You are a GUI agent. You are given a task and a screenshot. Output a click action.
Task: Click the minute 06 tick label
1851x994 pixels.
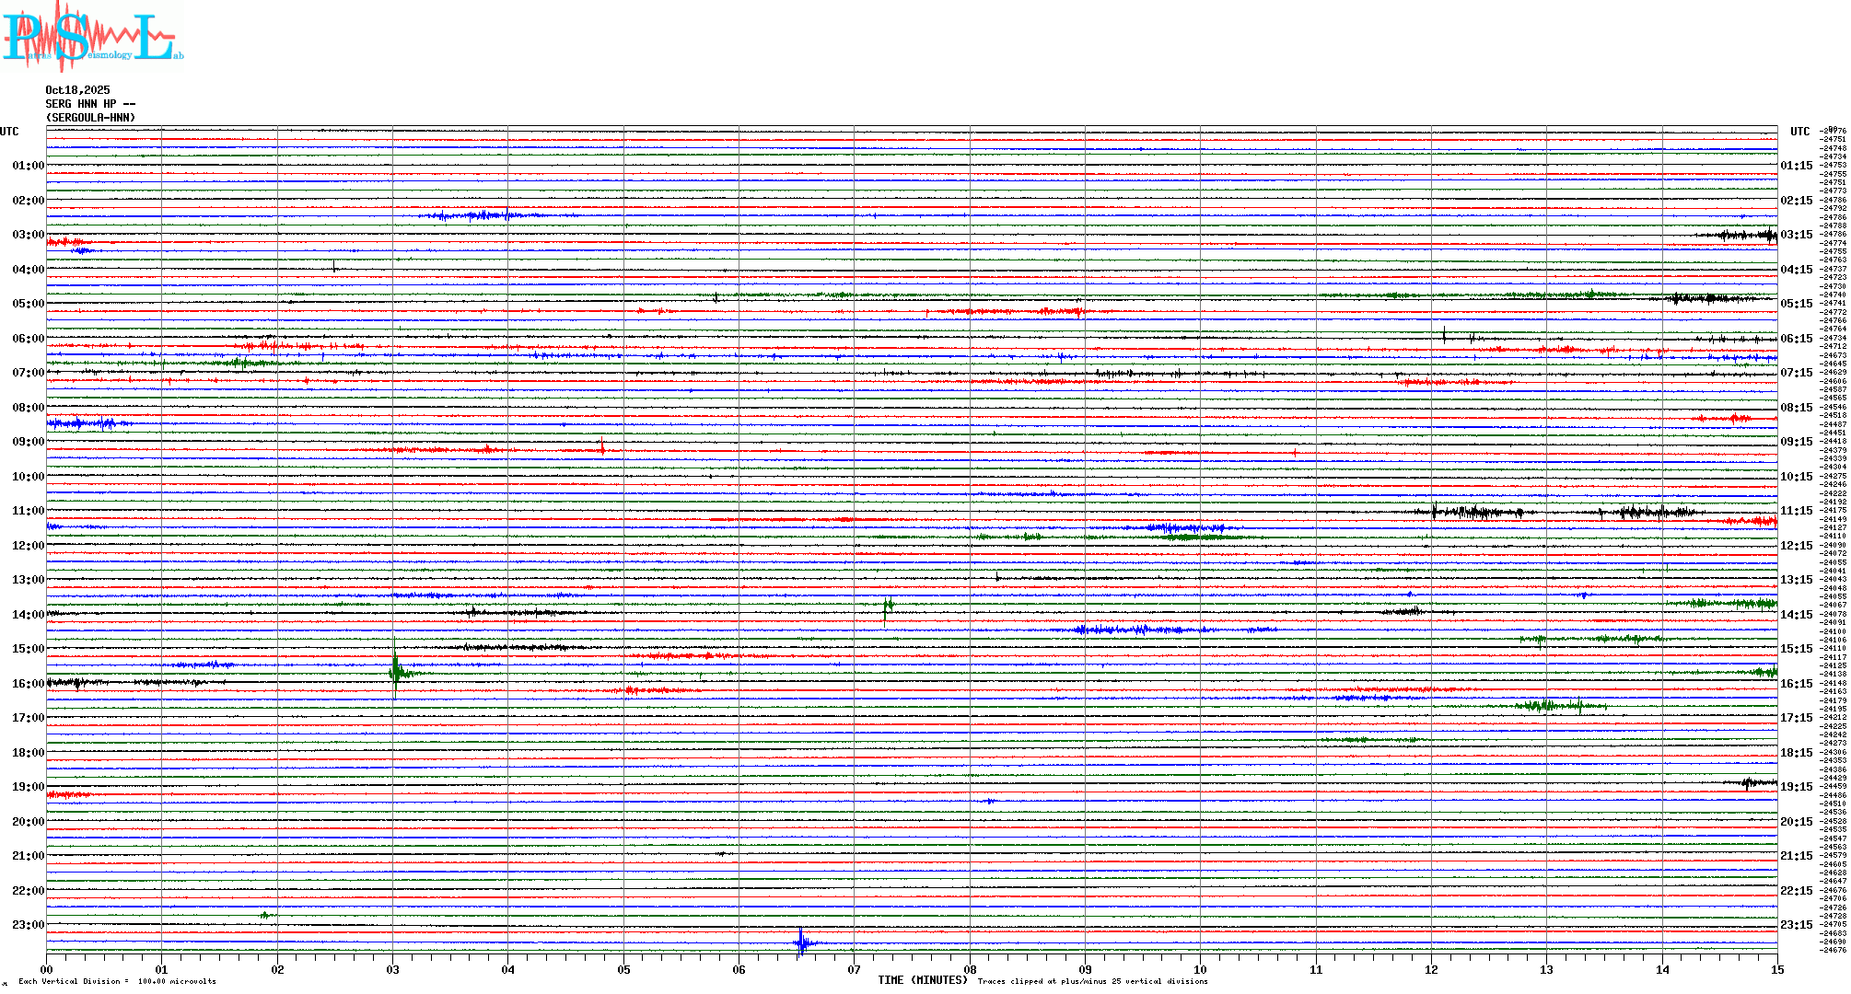(739, 969)
